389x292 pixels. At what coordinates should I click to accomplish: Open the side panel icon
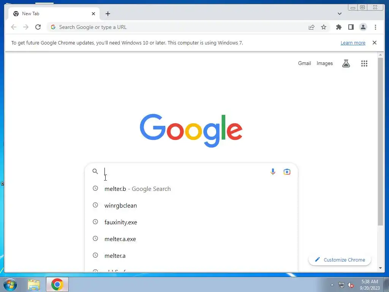coord(351,27)
